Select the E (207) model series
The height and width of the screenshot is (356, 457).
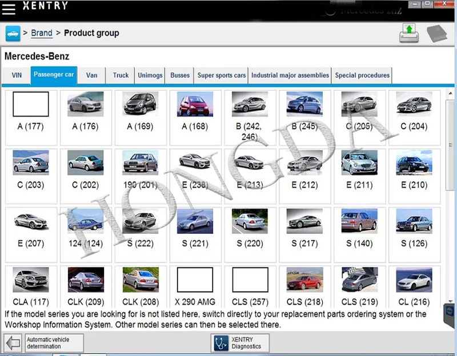[x=31, y=234]
